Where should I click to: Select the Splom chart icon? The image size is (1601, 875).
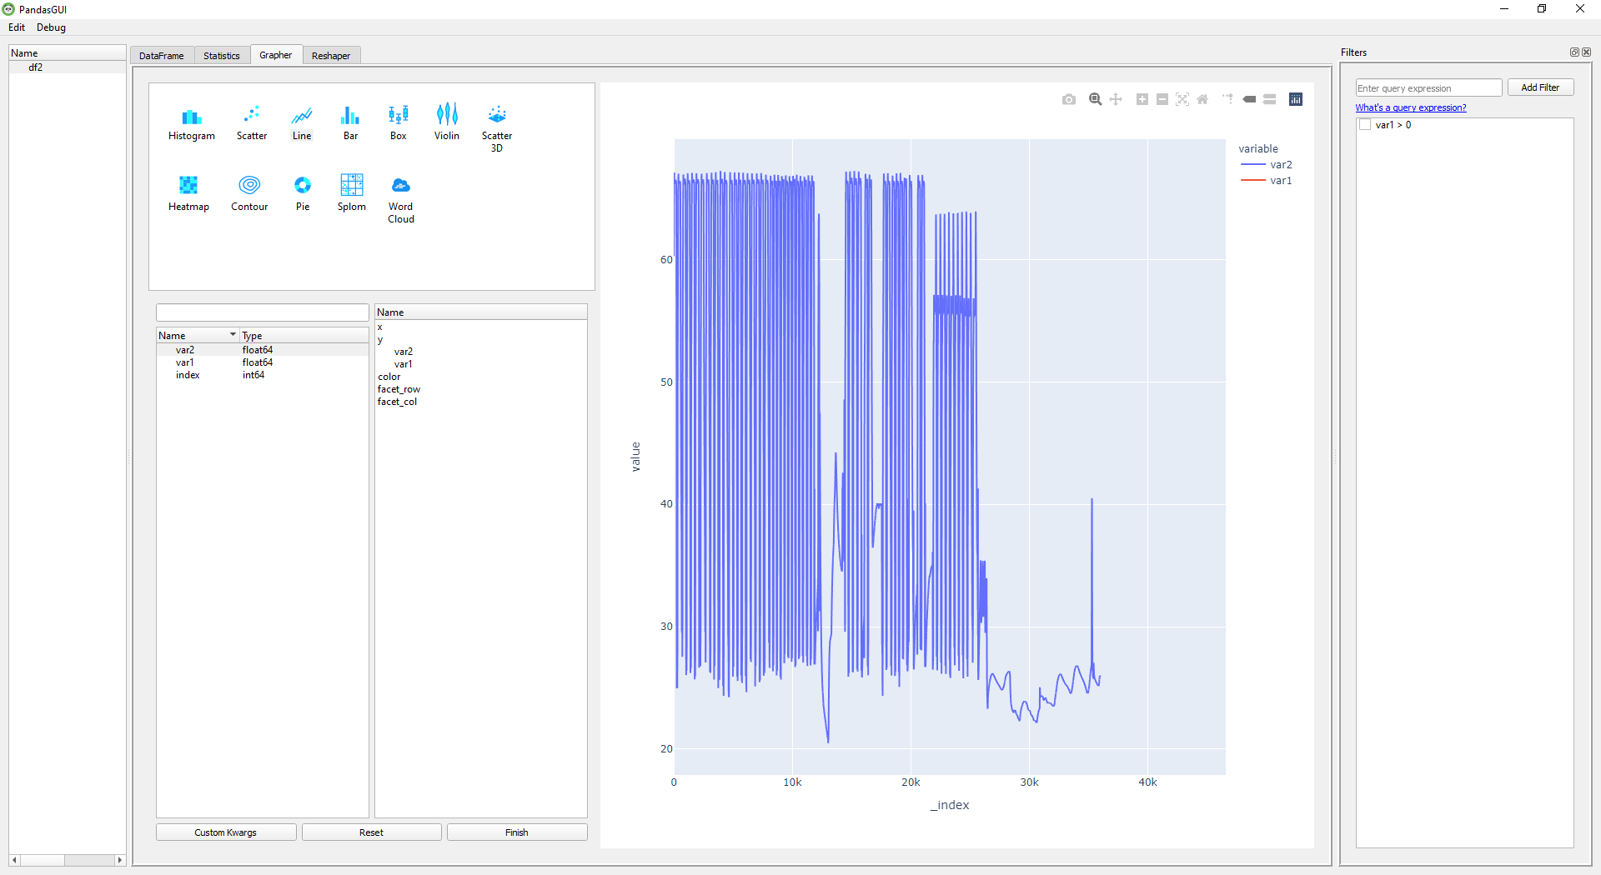pos(351,193)
